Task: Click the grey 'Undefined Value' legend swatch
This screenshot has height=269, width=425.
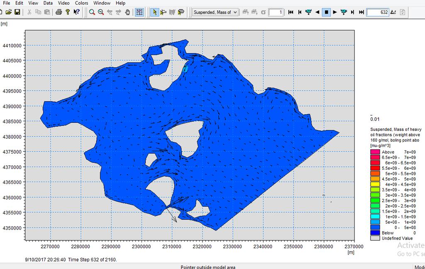Action: point(375,238)
